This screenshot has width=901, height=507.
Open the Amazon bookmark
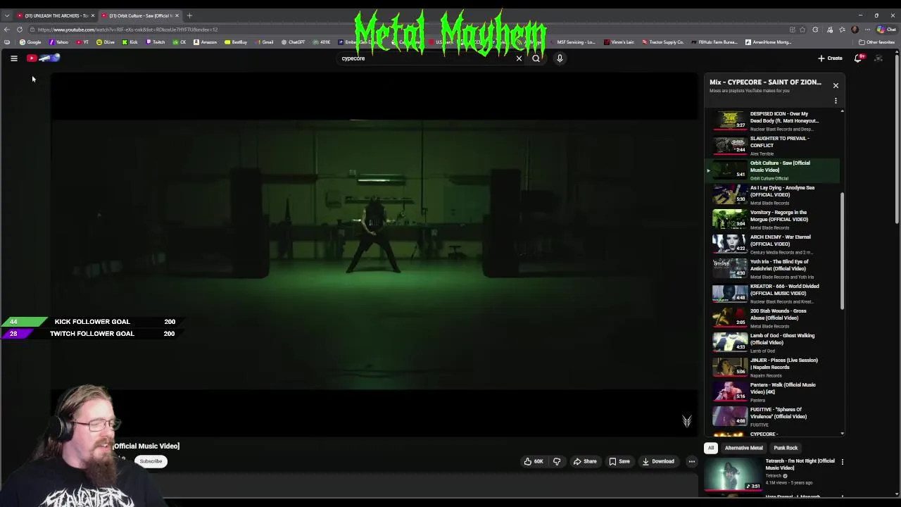pyautogui.click(x=206, y=42)
